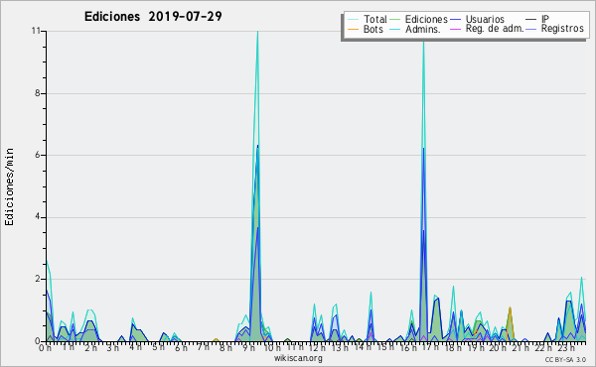
Task: Click the orange Bots color line swatch
Action: (353, 29)
